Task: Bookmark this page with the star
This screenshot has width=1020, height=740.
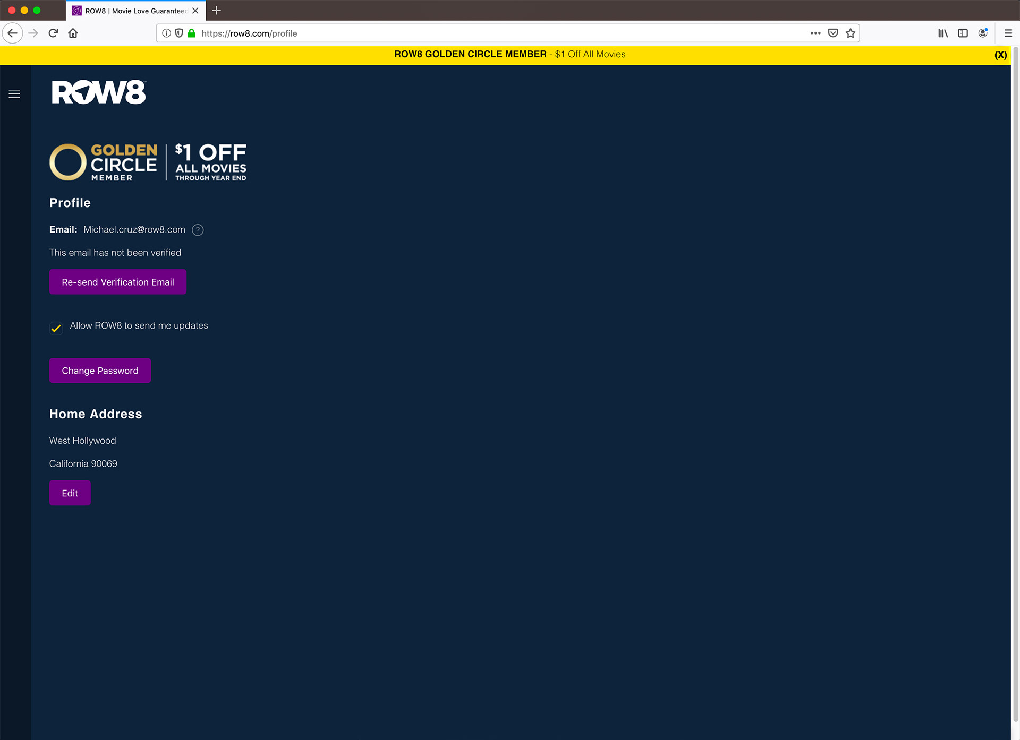Action: pyautogui.click(x=851, y=33)
